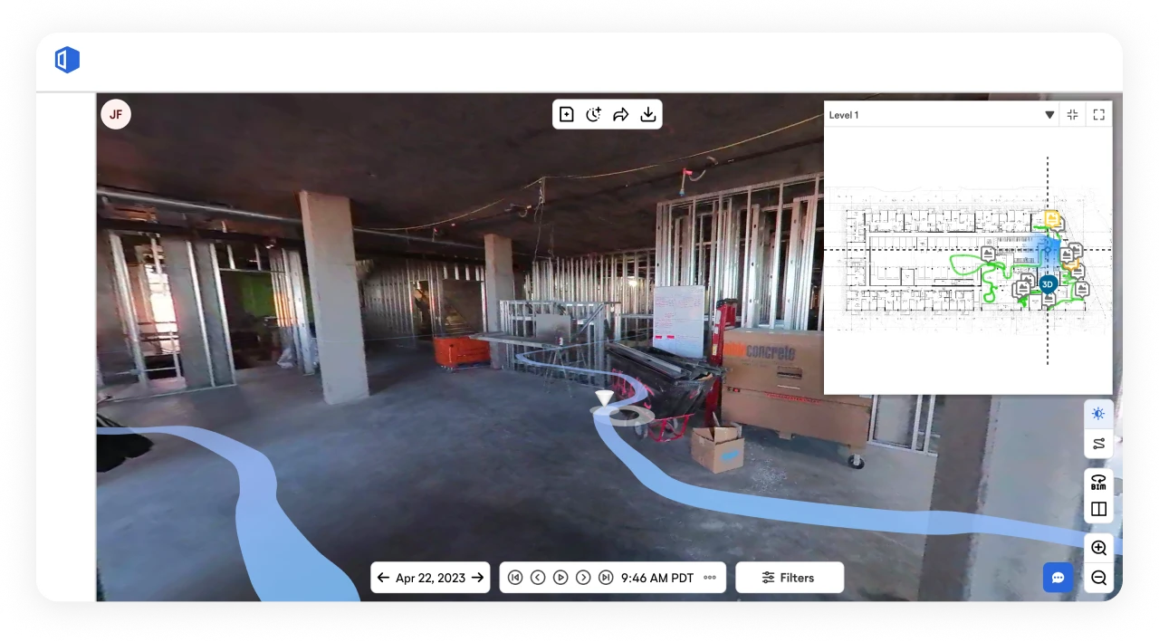
Task: Open the ellipsis options beside the time
Action: [x=710, y=577]
